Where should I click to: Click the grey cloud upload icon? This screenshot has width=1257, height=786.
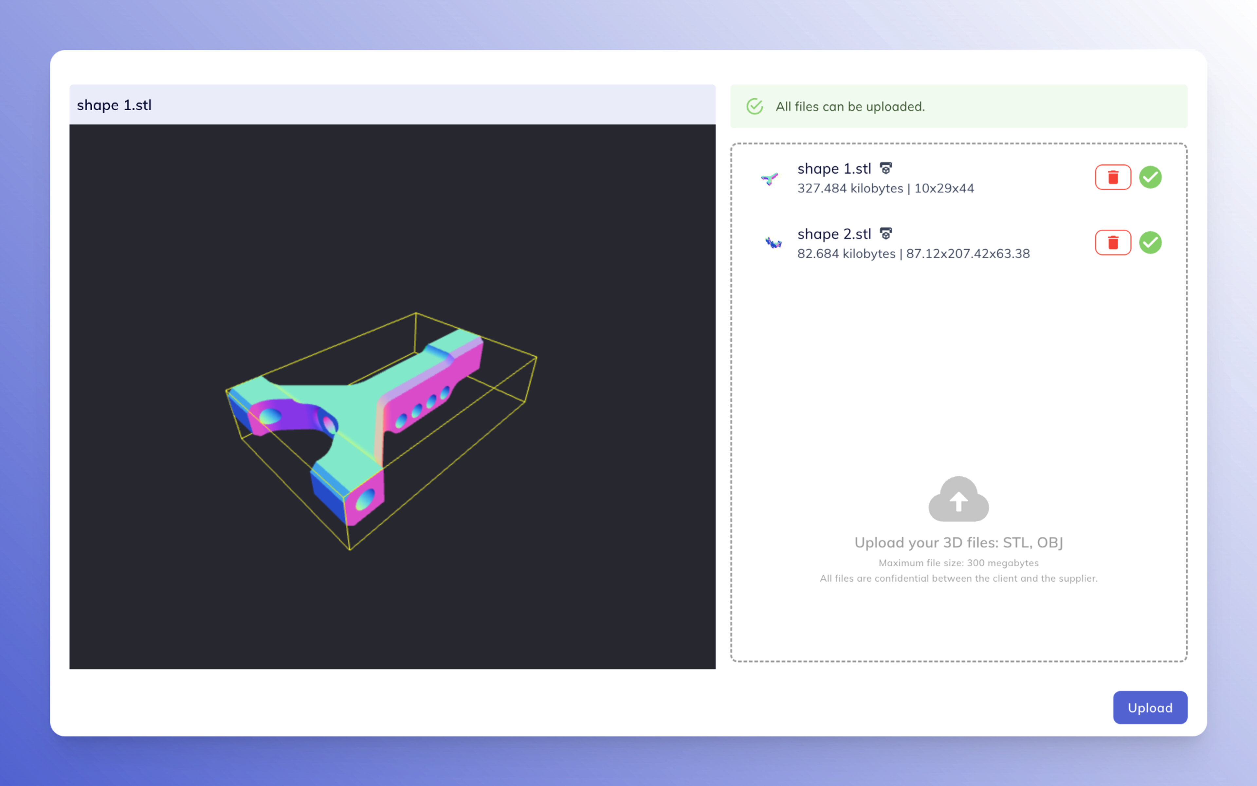click(958, 499)
